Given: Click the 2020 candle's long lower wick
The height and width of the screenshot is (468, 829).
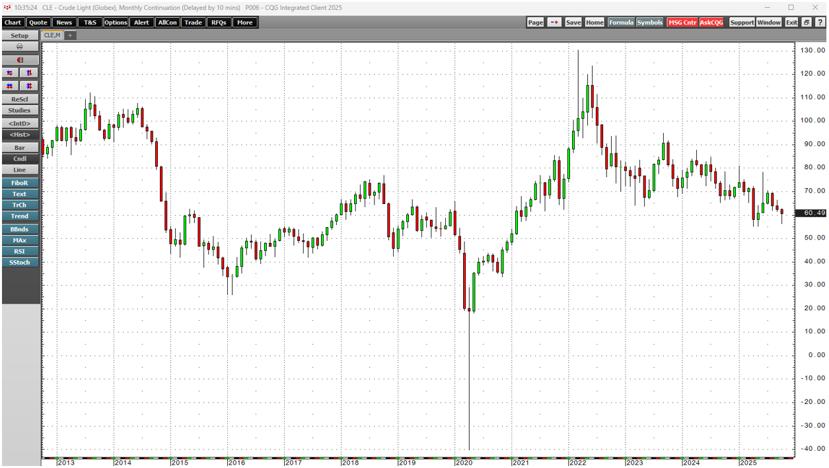Looking at the screenshot, I should 469,383.
